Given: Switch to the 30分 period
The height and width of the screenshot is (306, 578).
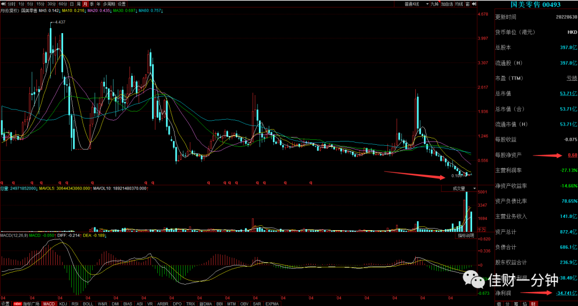Looking at the screenshot, I should click(51, 4).
